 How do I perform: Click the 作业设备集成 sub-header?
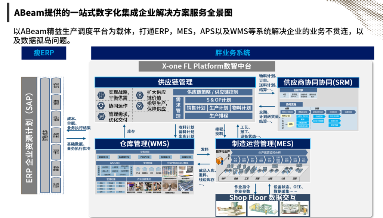(144, 179)
